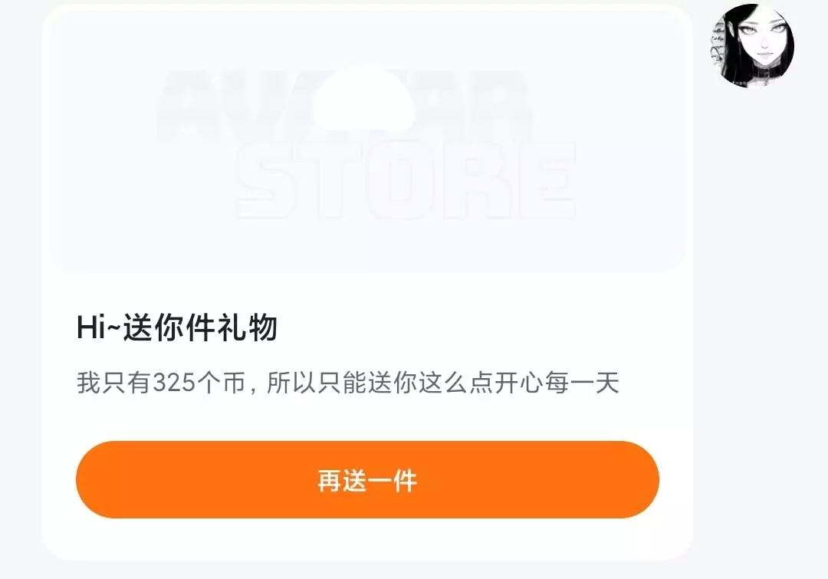Image resolution: width=828 pixels, height=579 pixels.
Task: Tap the gift message about 325个币
Action: (348, 383)
